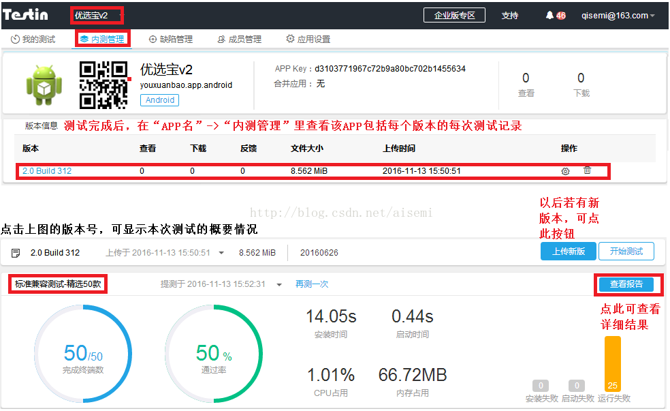Switch to 内测管理 tab

point(102,40)
